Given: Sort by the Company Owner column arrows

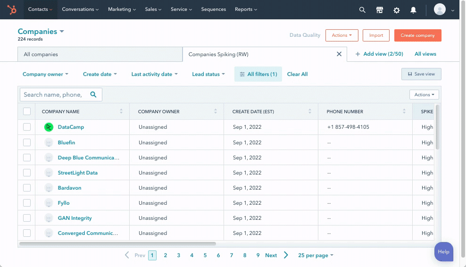Looking at the screenshot, I should pos(216,111).
